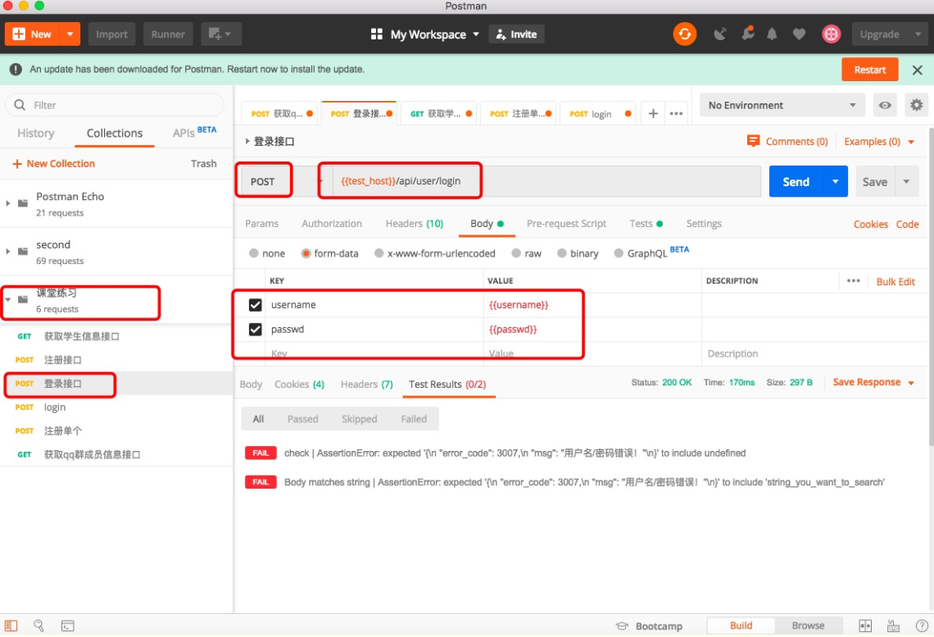934x637 pixels.
Task: Click the Comments speech bubble icon
Action: point(753,141)
